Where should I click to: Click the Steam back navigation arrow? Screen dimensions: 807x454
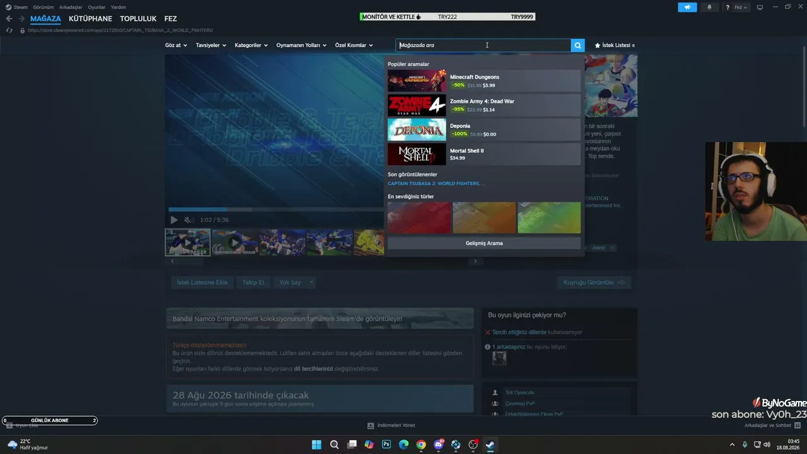9,19
